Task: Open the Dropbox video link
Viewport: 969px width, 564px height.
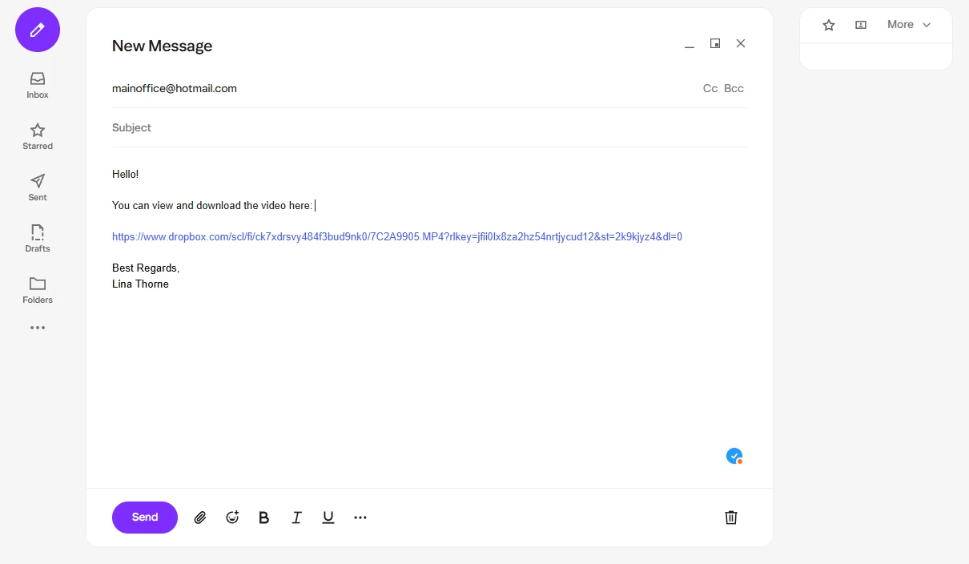Action: click(397, 237)
